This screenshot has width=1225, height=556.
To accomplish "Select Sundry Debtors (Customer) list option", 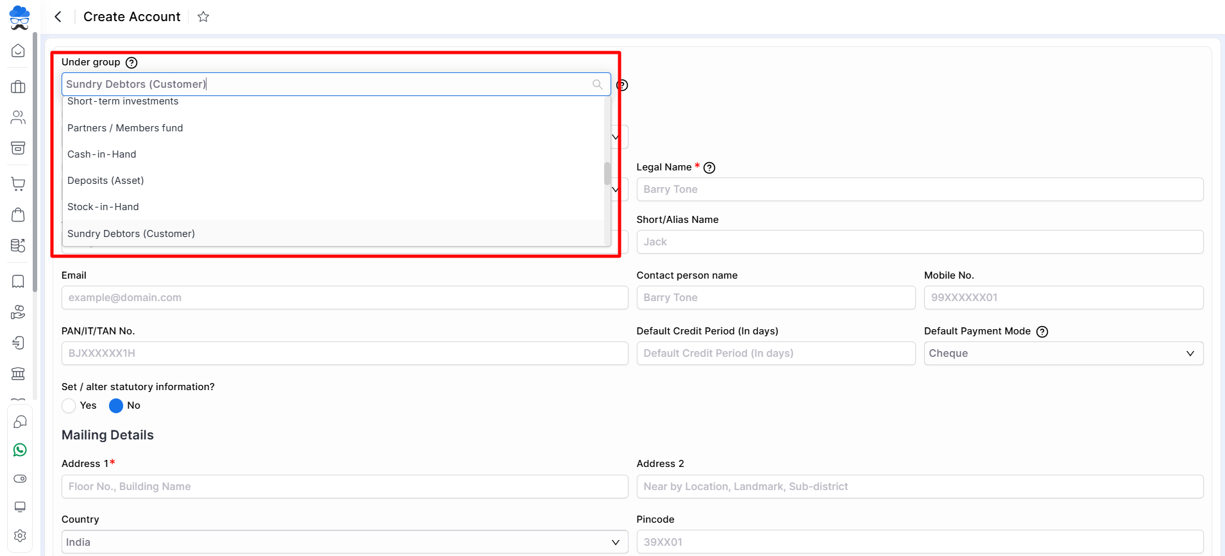I will coord(131,234).
